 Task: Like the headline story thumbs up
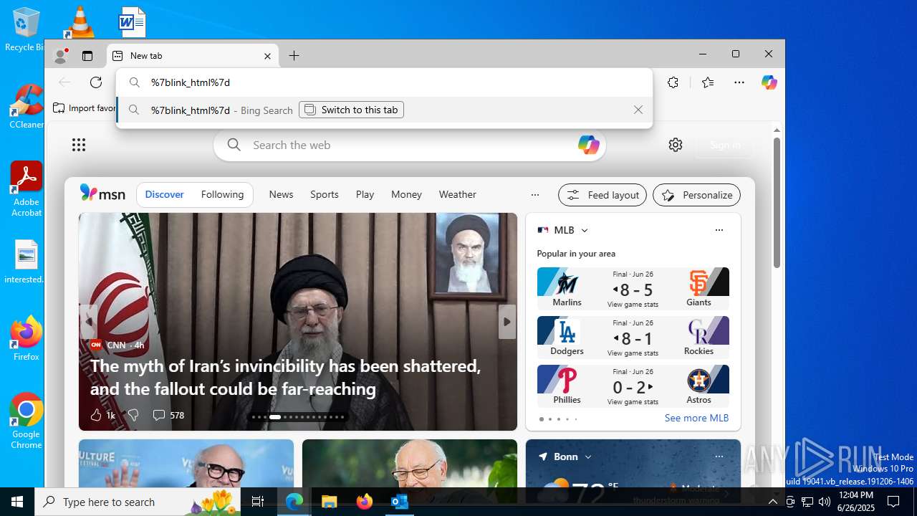point(95,415)
